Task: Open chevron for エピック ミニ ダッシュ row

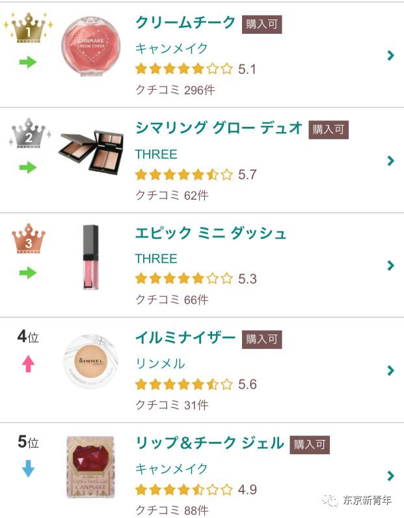Action: (390, 266)
